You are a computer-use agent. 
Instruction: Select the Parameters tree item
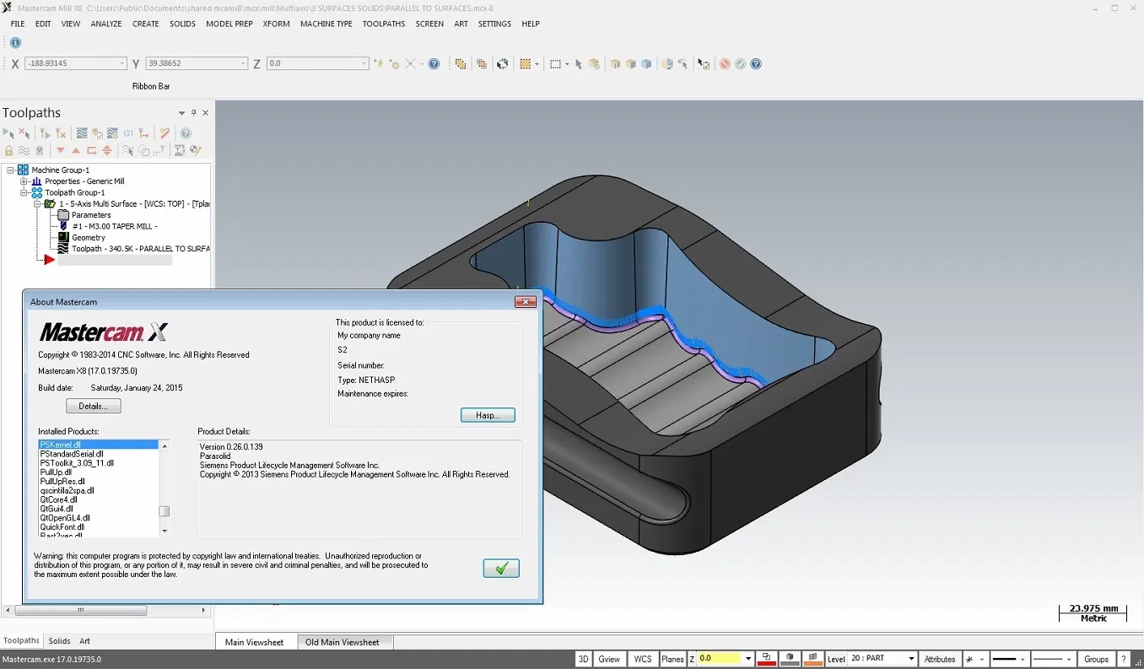coord(90,215)
